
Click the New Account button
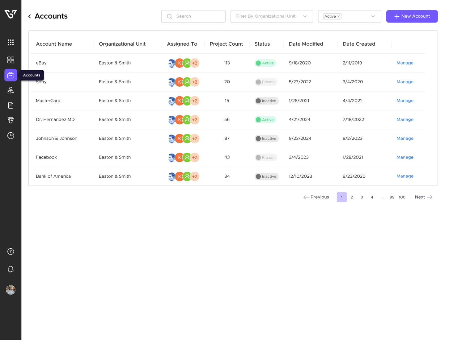pyautogui.click(x=412, y=16)
